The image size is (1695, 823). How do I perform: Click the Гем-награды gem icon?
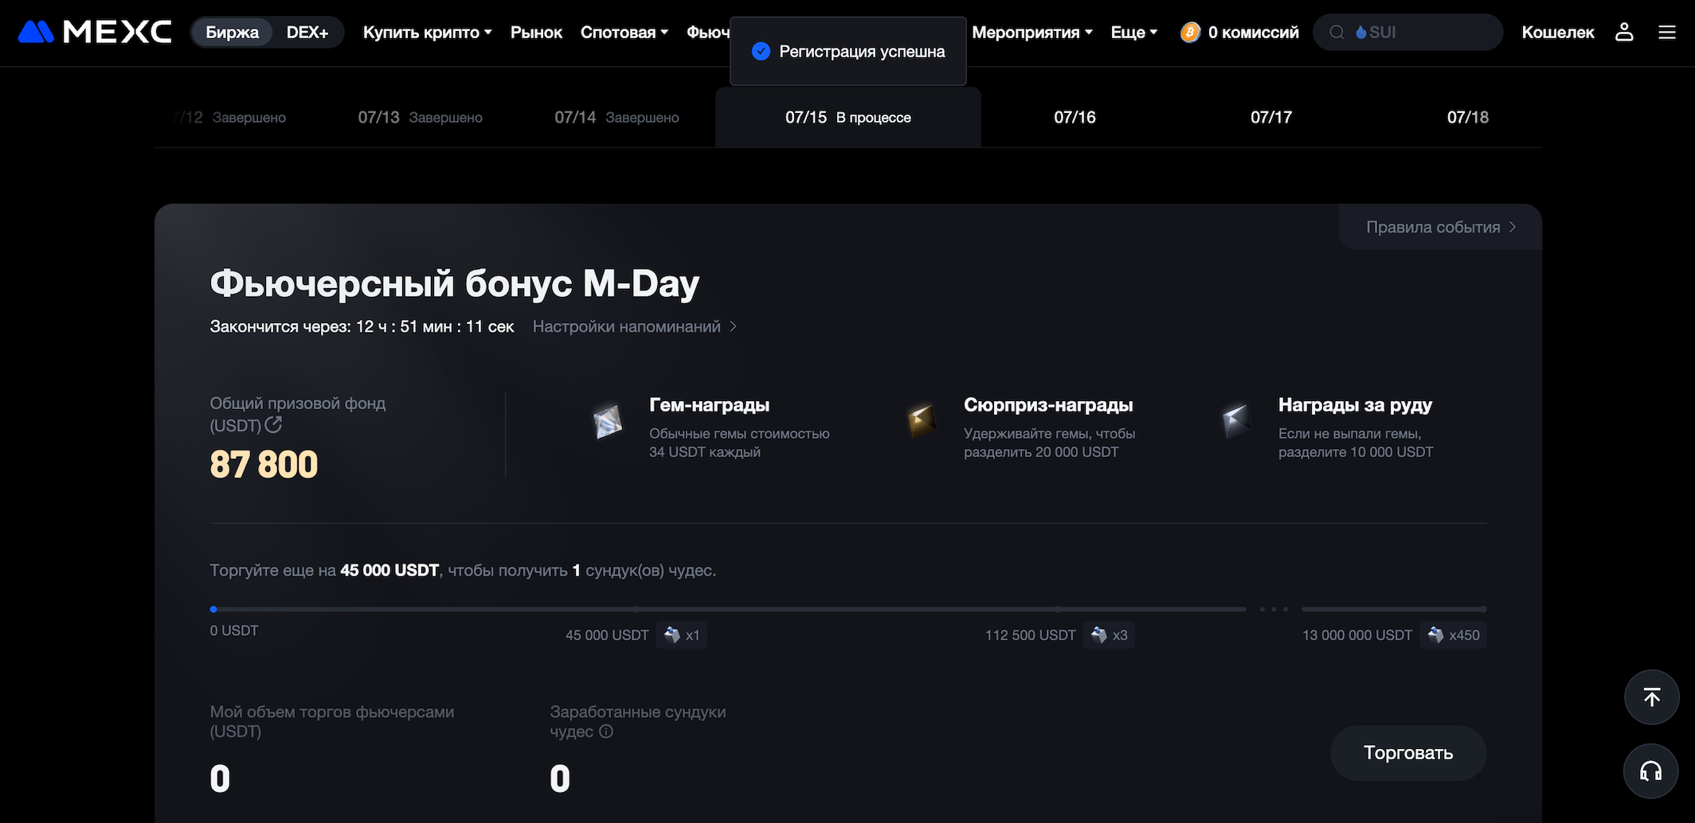point(608,422)
